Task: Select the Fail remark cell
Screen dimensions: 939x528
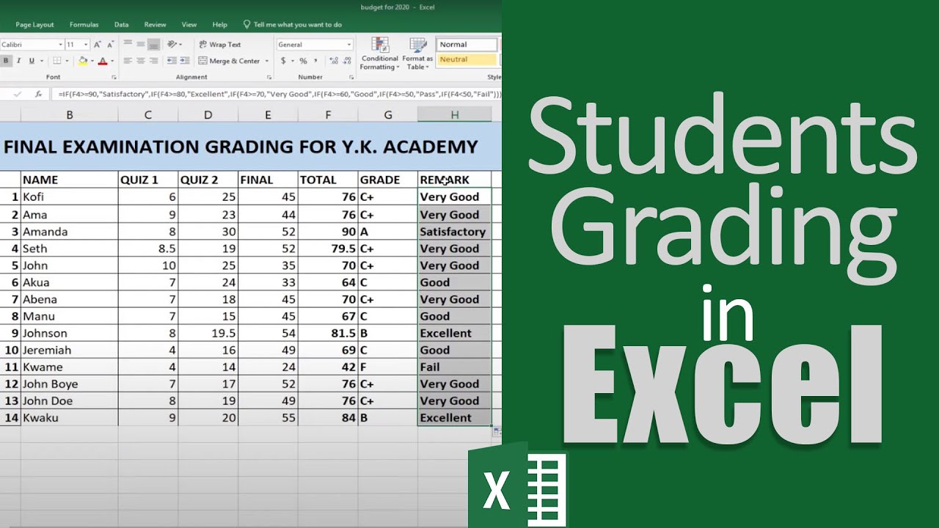Action: (x=455, y=367)
